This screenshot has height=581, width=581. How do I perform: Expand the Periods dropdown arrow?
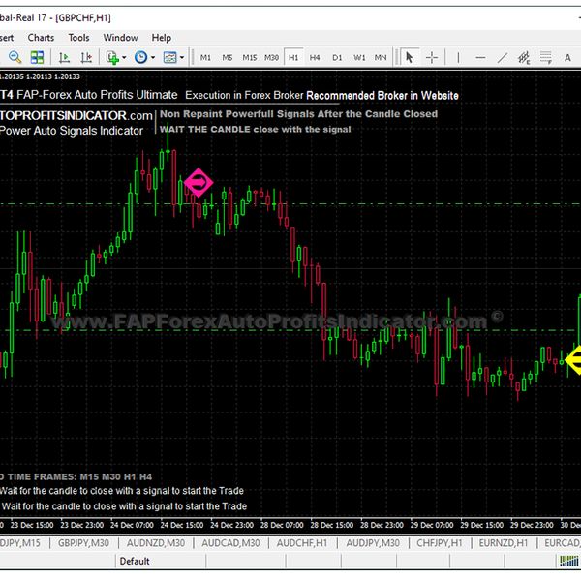[153, 58]
